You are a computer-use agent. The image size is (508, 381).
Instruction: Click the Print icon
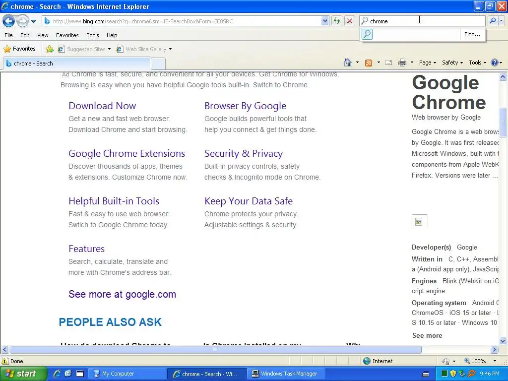click(402, 63)
